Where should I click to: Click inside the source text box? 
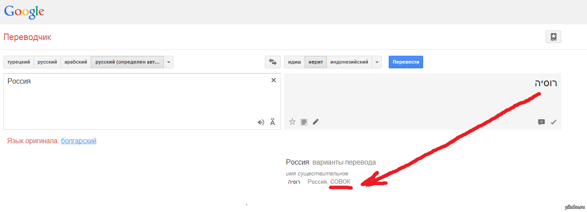click(x=131, y=100)
